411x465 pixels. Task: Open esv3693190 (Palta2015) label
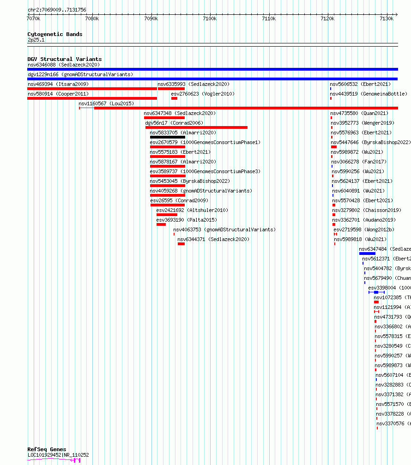(x=187, y=220)
